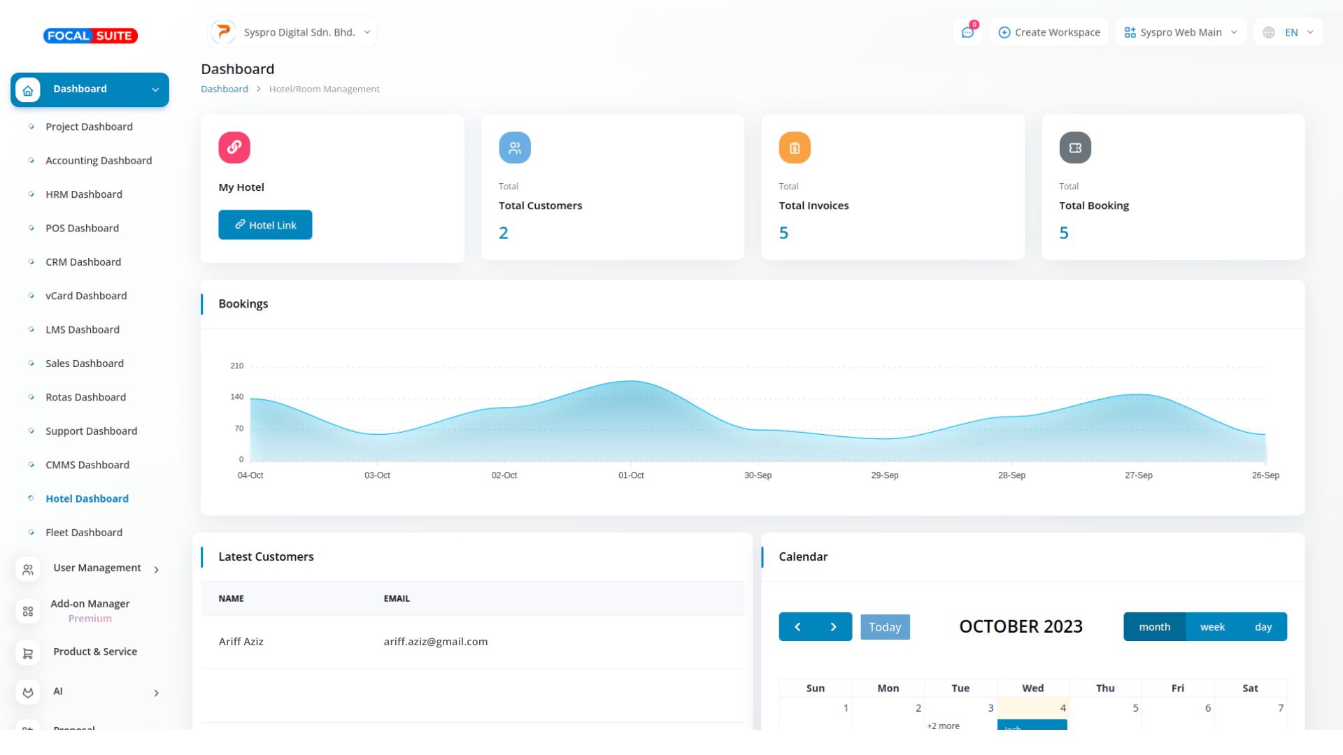Open Fleet Dashboard from sidebar

click(x=84, y=533)
